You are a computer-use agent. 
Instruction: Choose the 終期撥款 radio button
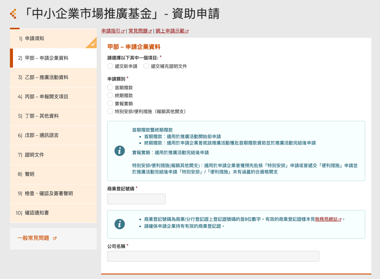pyautogui.click(x=110, y=95)
